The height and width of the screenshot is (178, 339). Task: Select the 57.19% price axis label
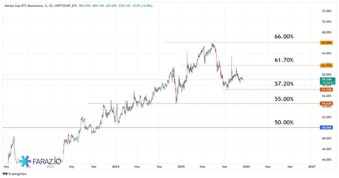(327, 90)
